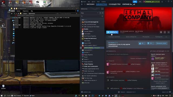The width and height of the screenshot is (173, 97).
Task: Open the three-dots more links menu
Action: (x=166, y=37)
